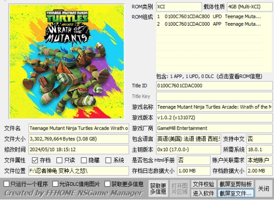
Task: Click the 文件位置 path field
Action: (x=79, y=171)
